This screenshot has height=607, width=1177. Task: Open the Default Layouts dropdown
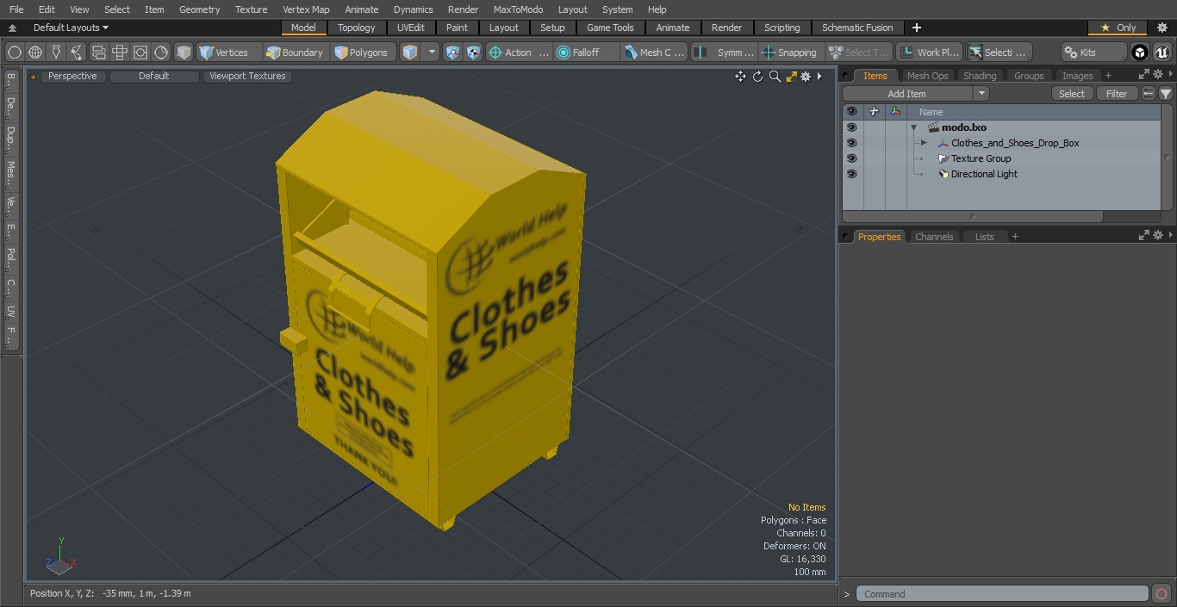pos(71,28)
